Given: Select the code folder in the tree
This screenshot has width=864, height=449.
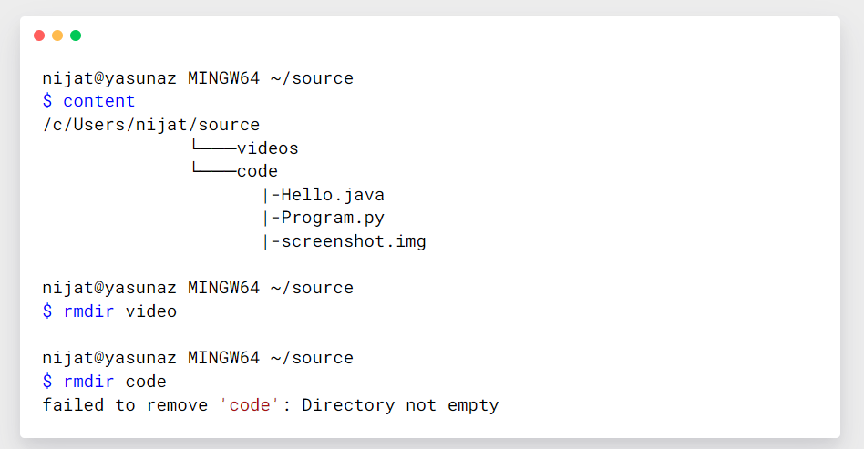Looking at the screenshot, I should [x=257, y=171].
